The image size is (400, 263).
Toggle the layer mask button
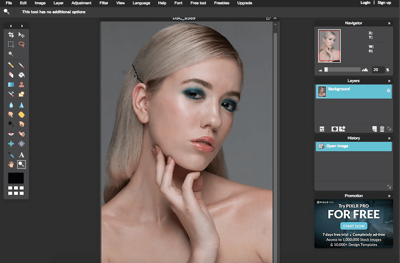coord(334,129)
